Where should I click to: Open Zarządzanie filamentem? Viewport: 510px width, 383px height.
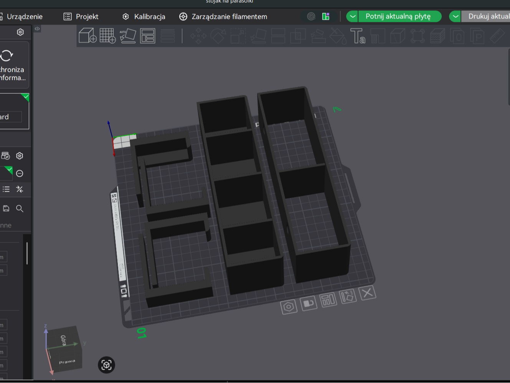click(x=223, y=17)
